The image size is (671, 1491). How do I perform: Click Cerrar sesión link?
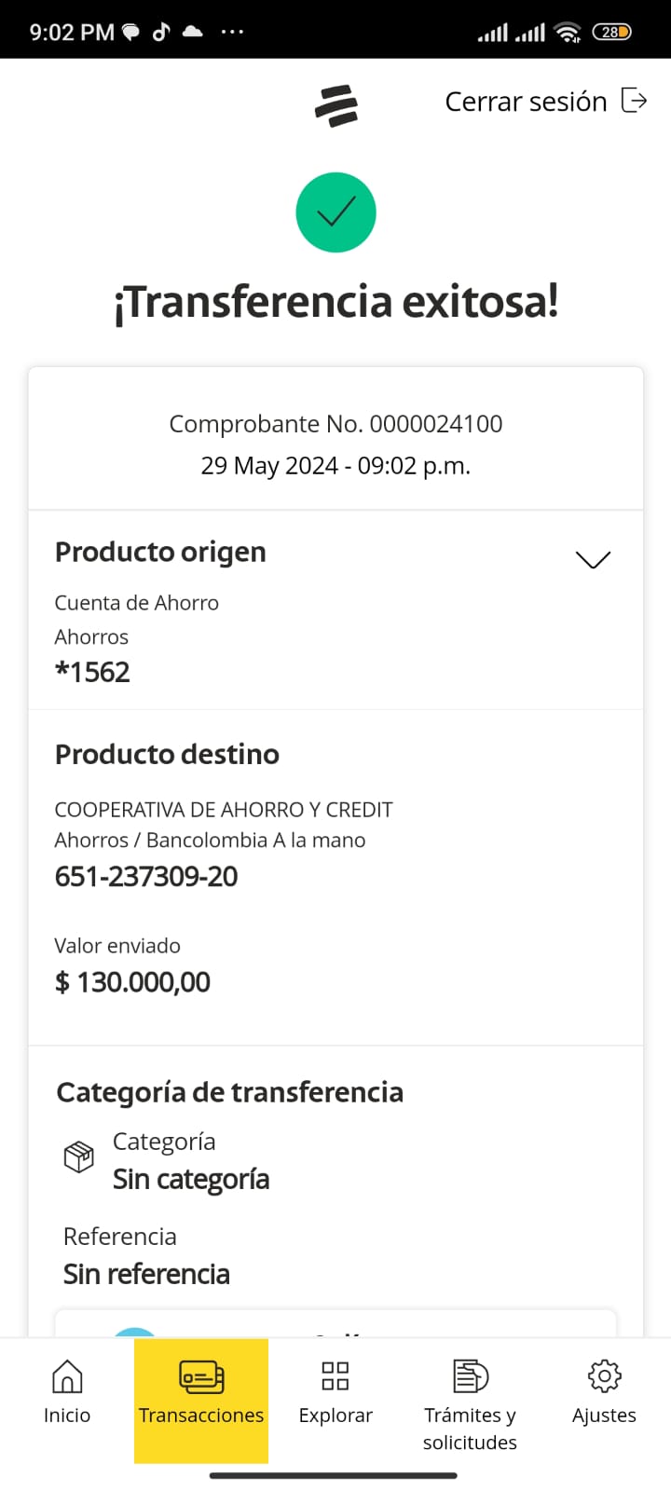pos(526,102)
